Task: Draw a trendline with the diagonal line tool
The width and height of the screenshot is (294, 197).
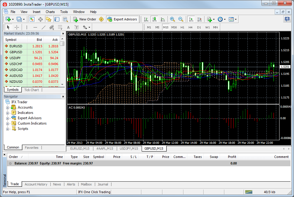Action: [44, 27]
